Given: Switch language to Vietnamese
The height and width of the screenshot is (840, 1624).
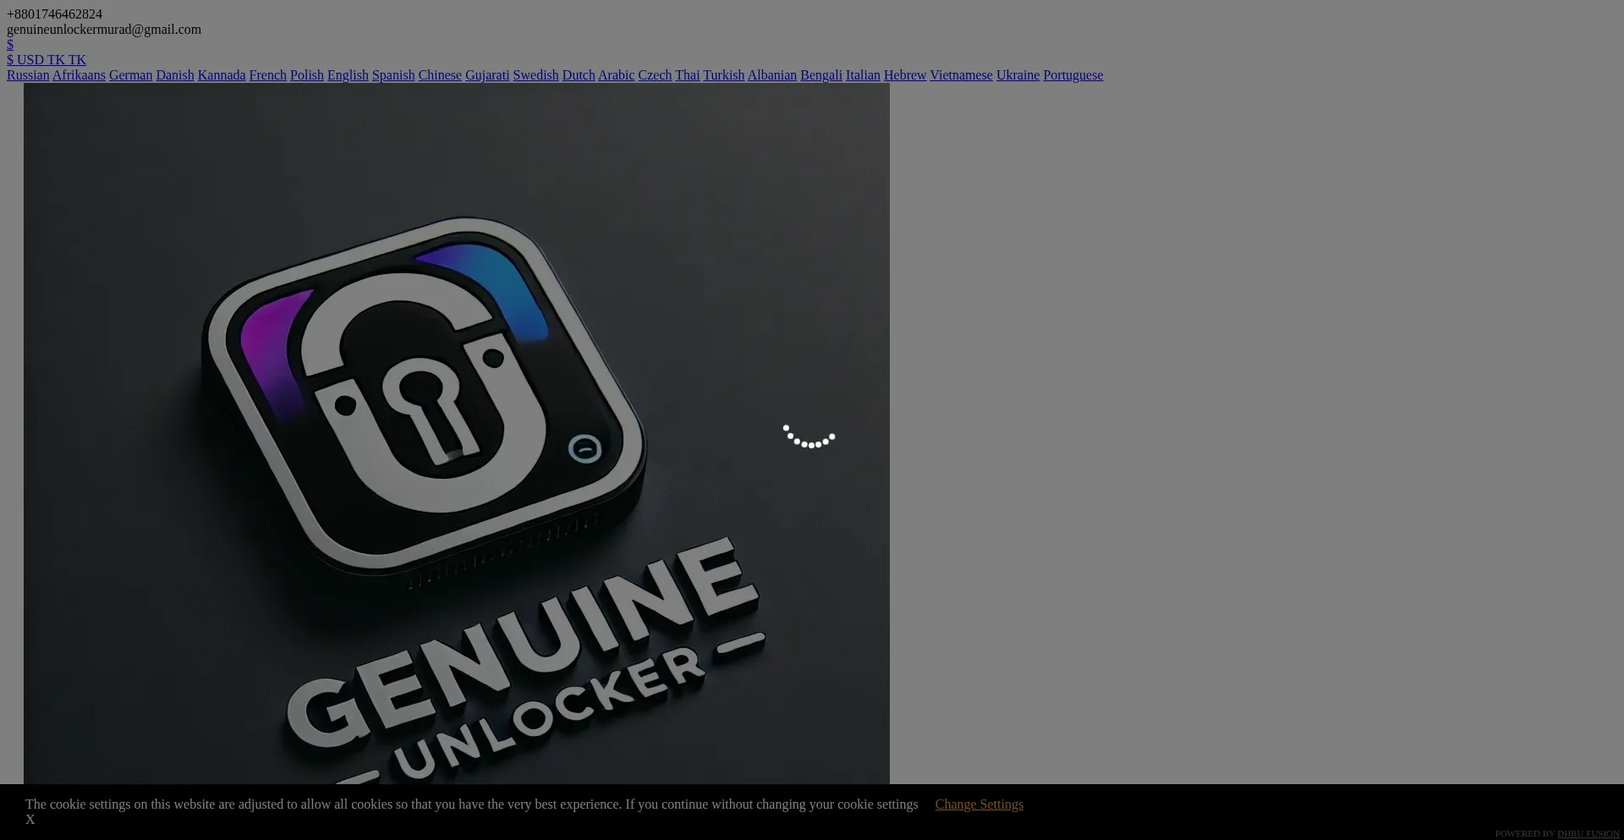Looking at the screenshot, I should coord(961,75).
